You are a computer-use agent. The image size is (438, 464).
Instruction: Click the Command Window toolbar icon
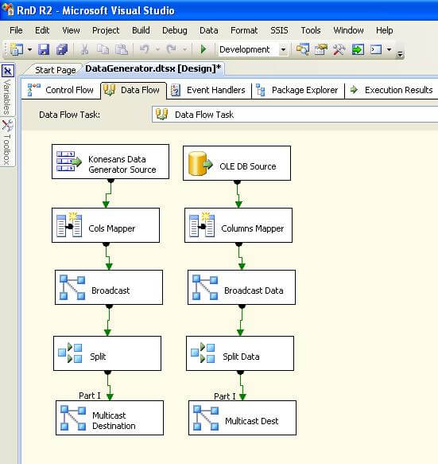click(376, 49)
